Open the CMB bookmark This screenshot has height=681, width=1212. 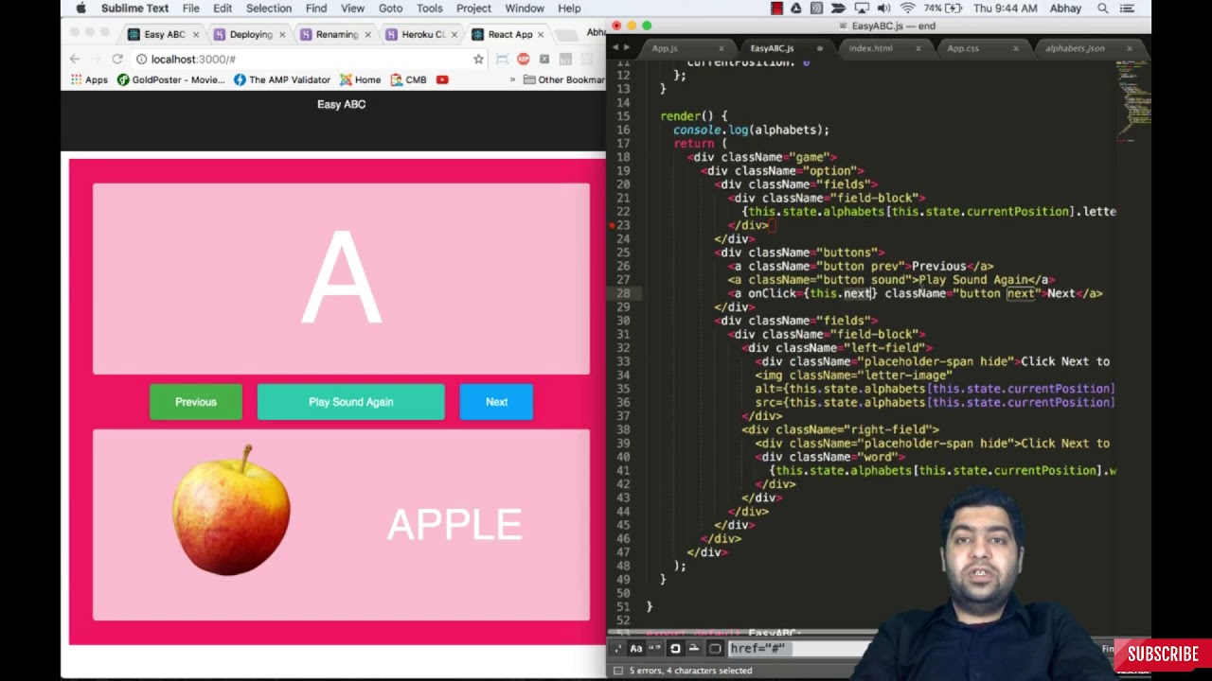(x=408, y=79)
